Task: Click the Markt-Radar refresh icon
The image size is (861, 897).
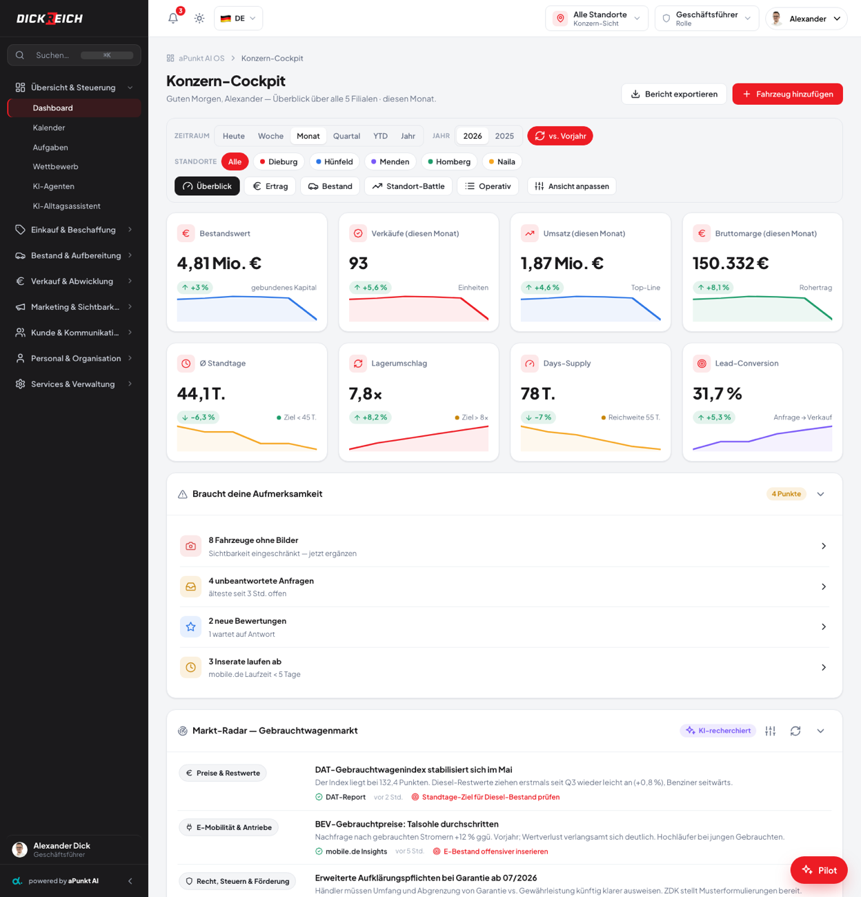Action: [795, 731]
